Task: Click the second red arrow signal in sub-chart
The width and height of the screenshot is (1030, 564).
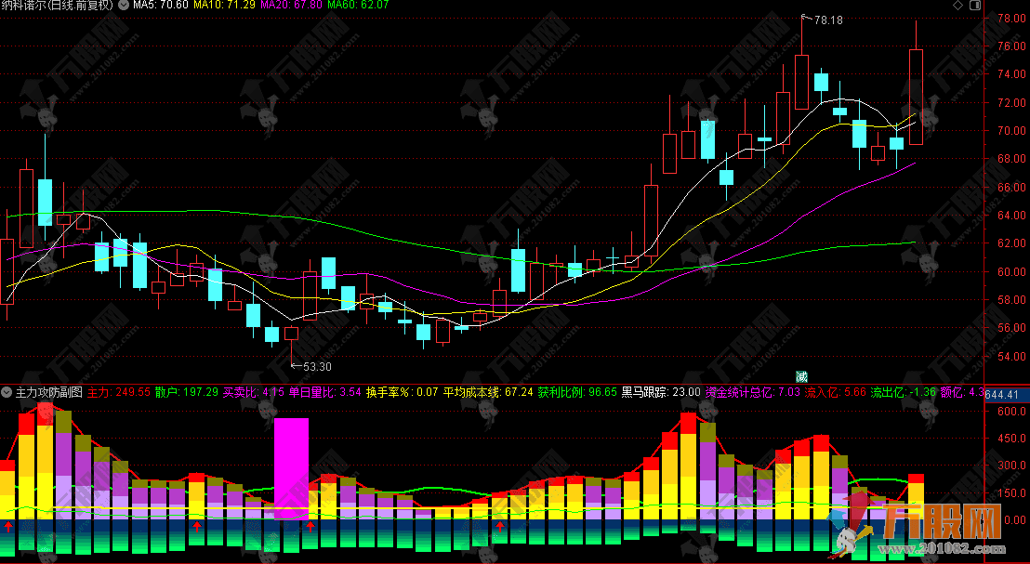Action: pyautogui.click(x=196, y=527)
